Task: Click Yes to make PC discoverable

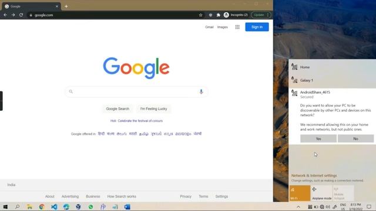Action: click(x=318, y=138)
